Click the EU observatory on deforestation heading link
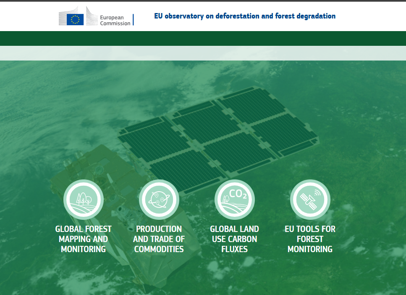The height and width of the screenshot is (295, 406). pos(245,16)
